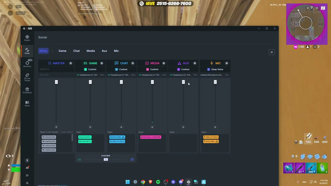Mute the MEDIA channel
331x186 pixels.
[x=152, y=127]
